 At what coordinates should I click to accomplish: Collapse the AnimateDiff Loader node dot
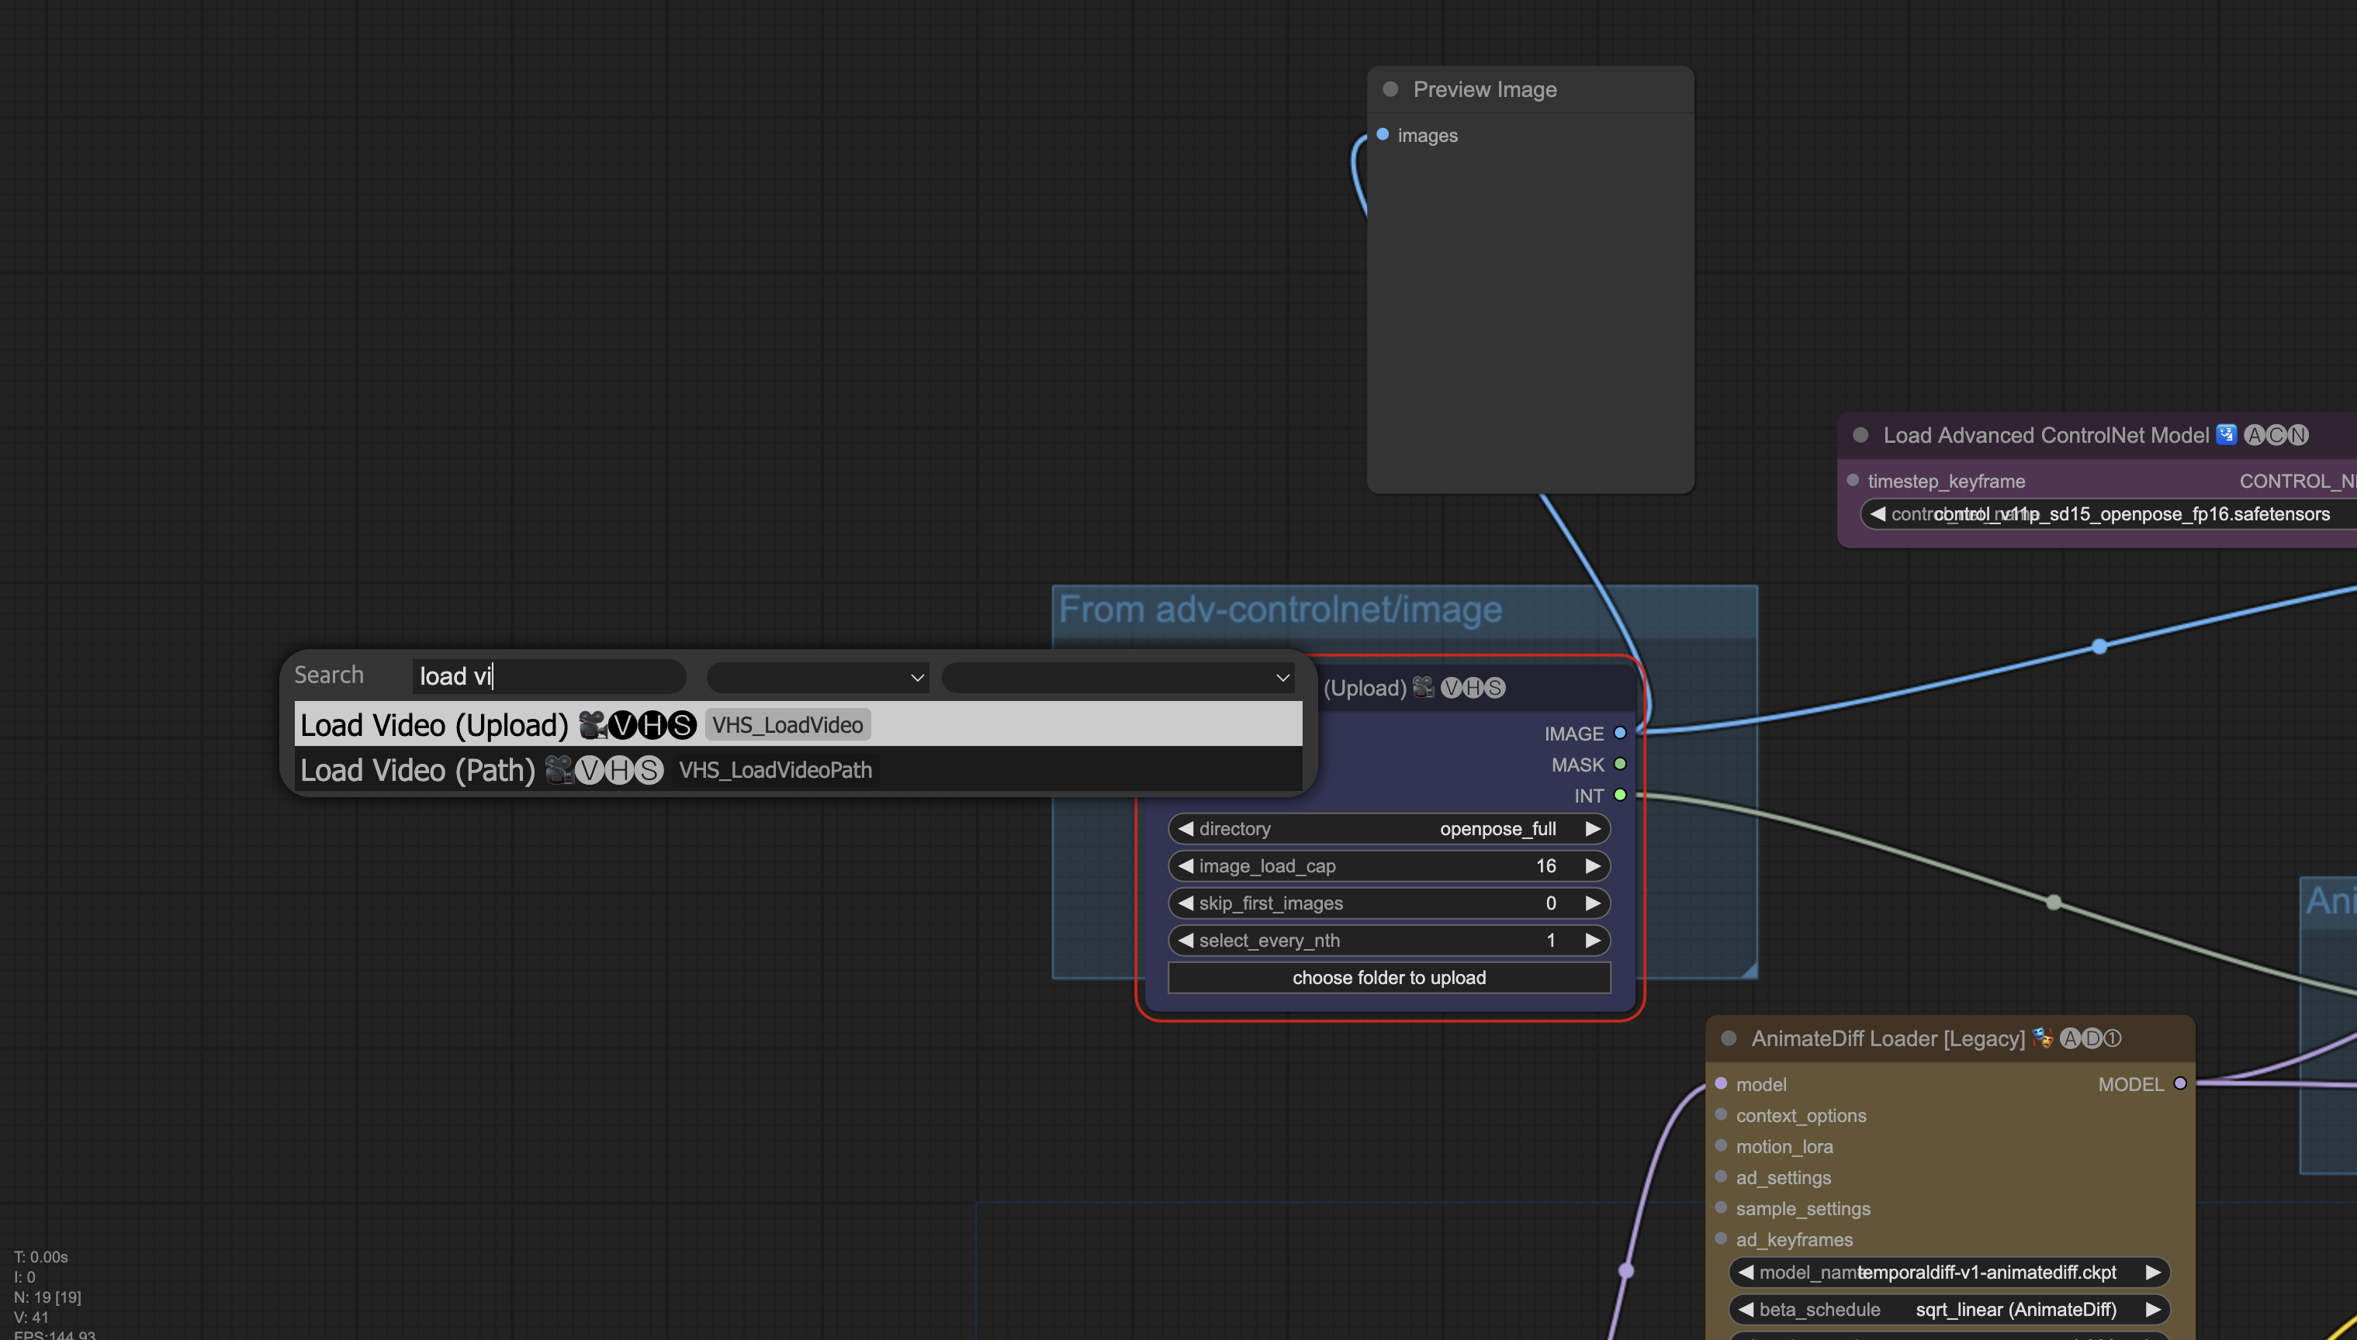(x=1728, y=1038)
